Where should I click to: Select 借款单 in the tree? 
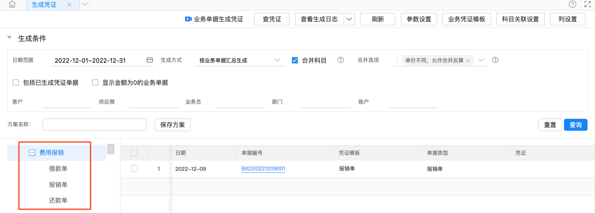(x=58, y=168)
